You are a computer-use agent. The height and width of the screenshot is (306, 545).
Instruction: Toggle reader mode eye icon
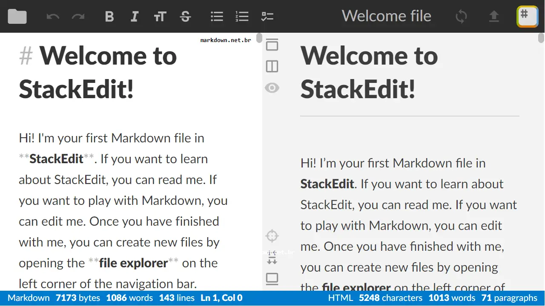(272, 88)
